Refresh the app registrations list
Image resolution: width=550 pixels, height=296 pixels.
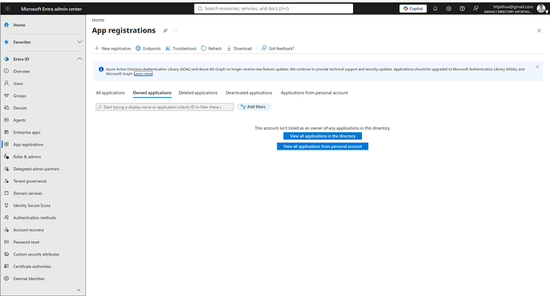click(x=211, y=49)
